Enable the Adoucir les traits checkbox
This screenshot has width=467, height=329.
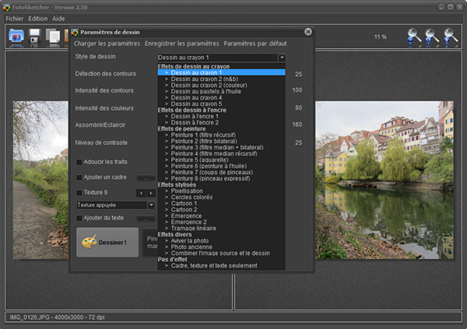(79, 162)
